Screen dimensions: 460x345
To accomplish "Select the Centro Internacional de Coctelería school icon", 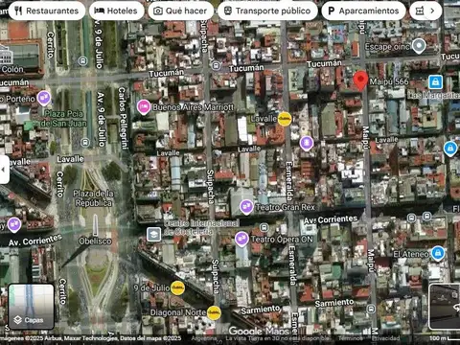I will (154, 235).
